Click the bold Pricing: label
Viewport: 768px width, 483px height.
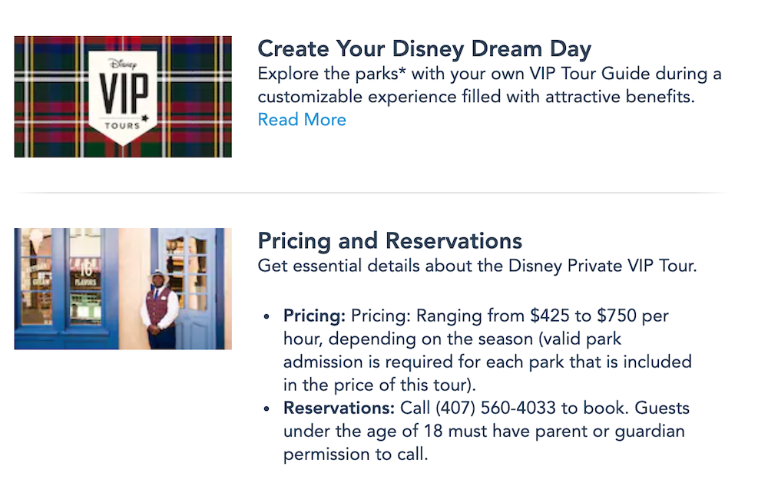pos(315,316)
